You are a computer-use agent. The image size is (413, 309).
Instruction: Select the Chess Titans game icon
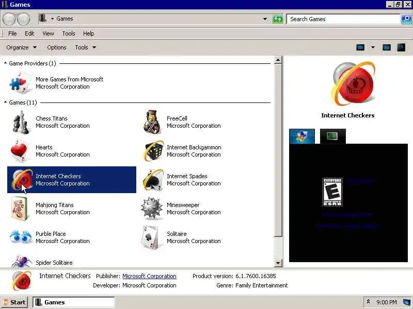point(21,122)
